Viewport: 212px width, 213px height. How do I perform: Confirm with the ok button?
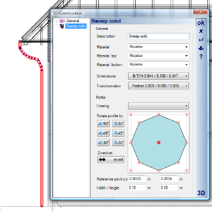(201, 23)
